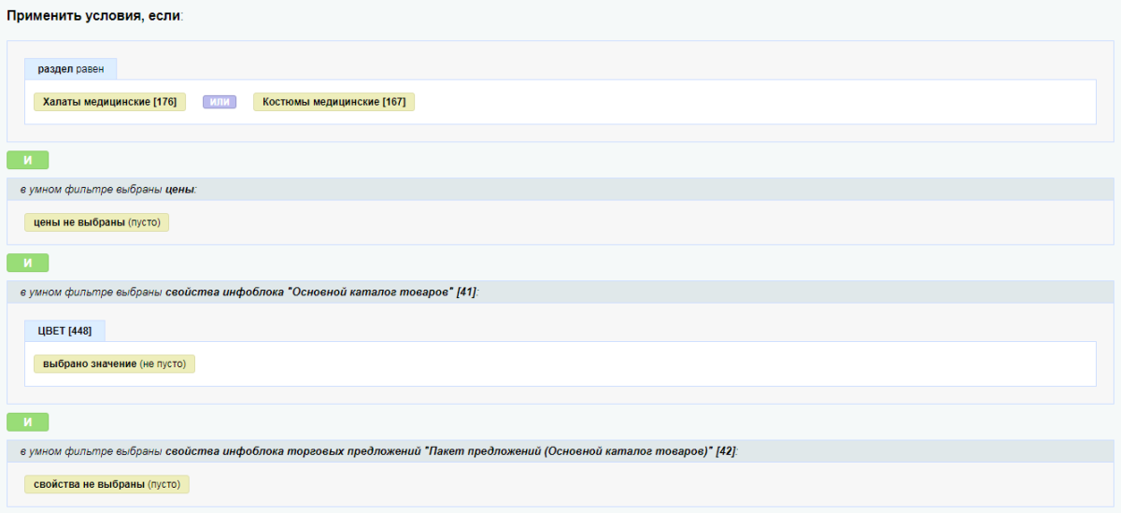Click the «Пакет предложений» [42] trade offers header
Viewport: 1121px width, 513px height.
click(378, 451)
